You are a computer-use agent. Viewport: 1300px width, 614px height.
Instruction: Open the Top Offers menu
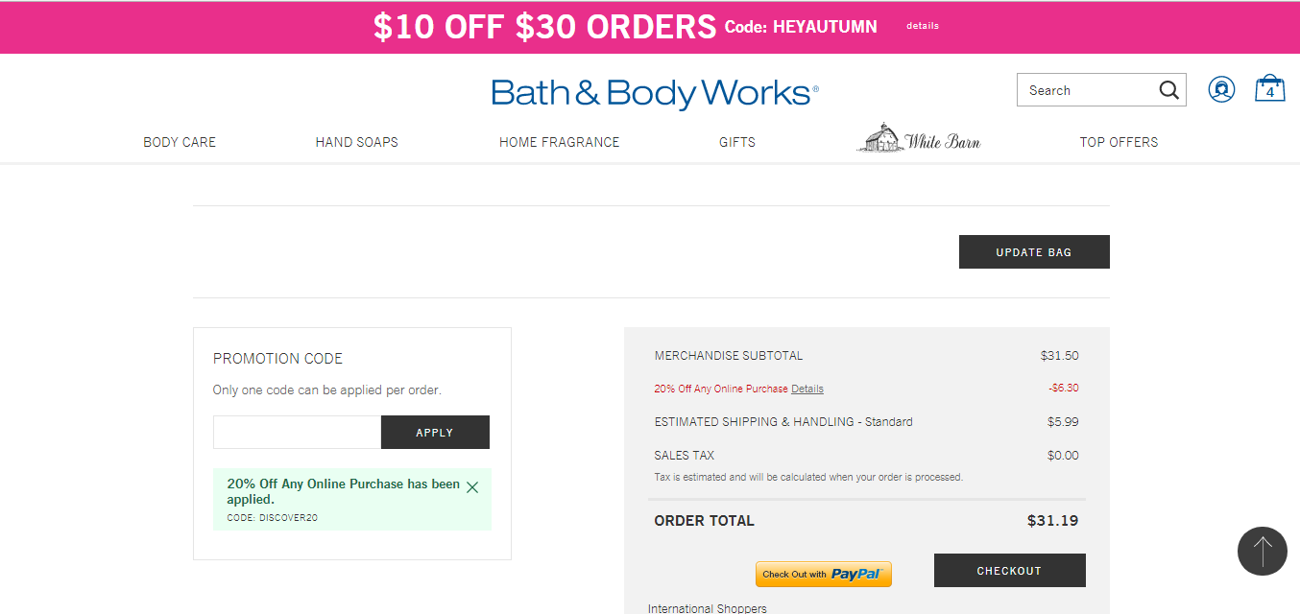[x=1119, y=142]
